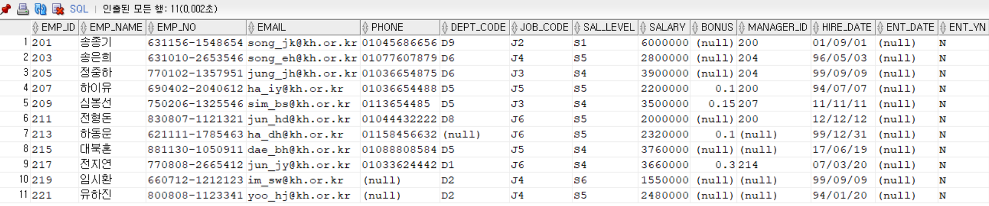Select EMP_NO 690402-2040612 cell
989x206 pixels.
[x=196, y=89]
